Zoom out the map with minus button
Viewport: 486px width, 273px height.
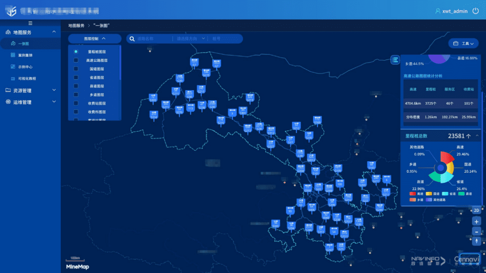476,232
